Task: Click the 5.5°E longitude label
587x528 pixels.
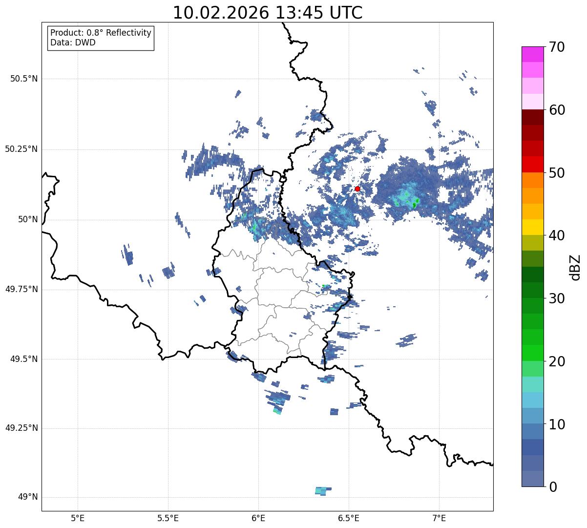Action: 168,518
